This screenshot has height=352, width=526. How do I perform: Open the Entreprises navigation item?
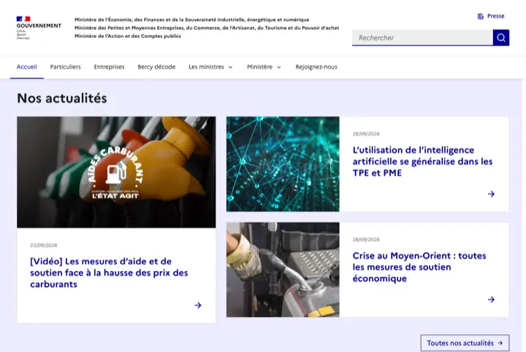(109, 67)
